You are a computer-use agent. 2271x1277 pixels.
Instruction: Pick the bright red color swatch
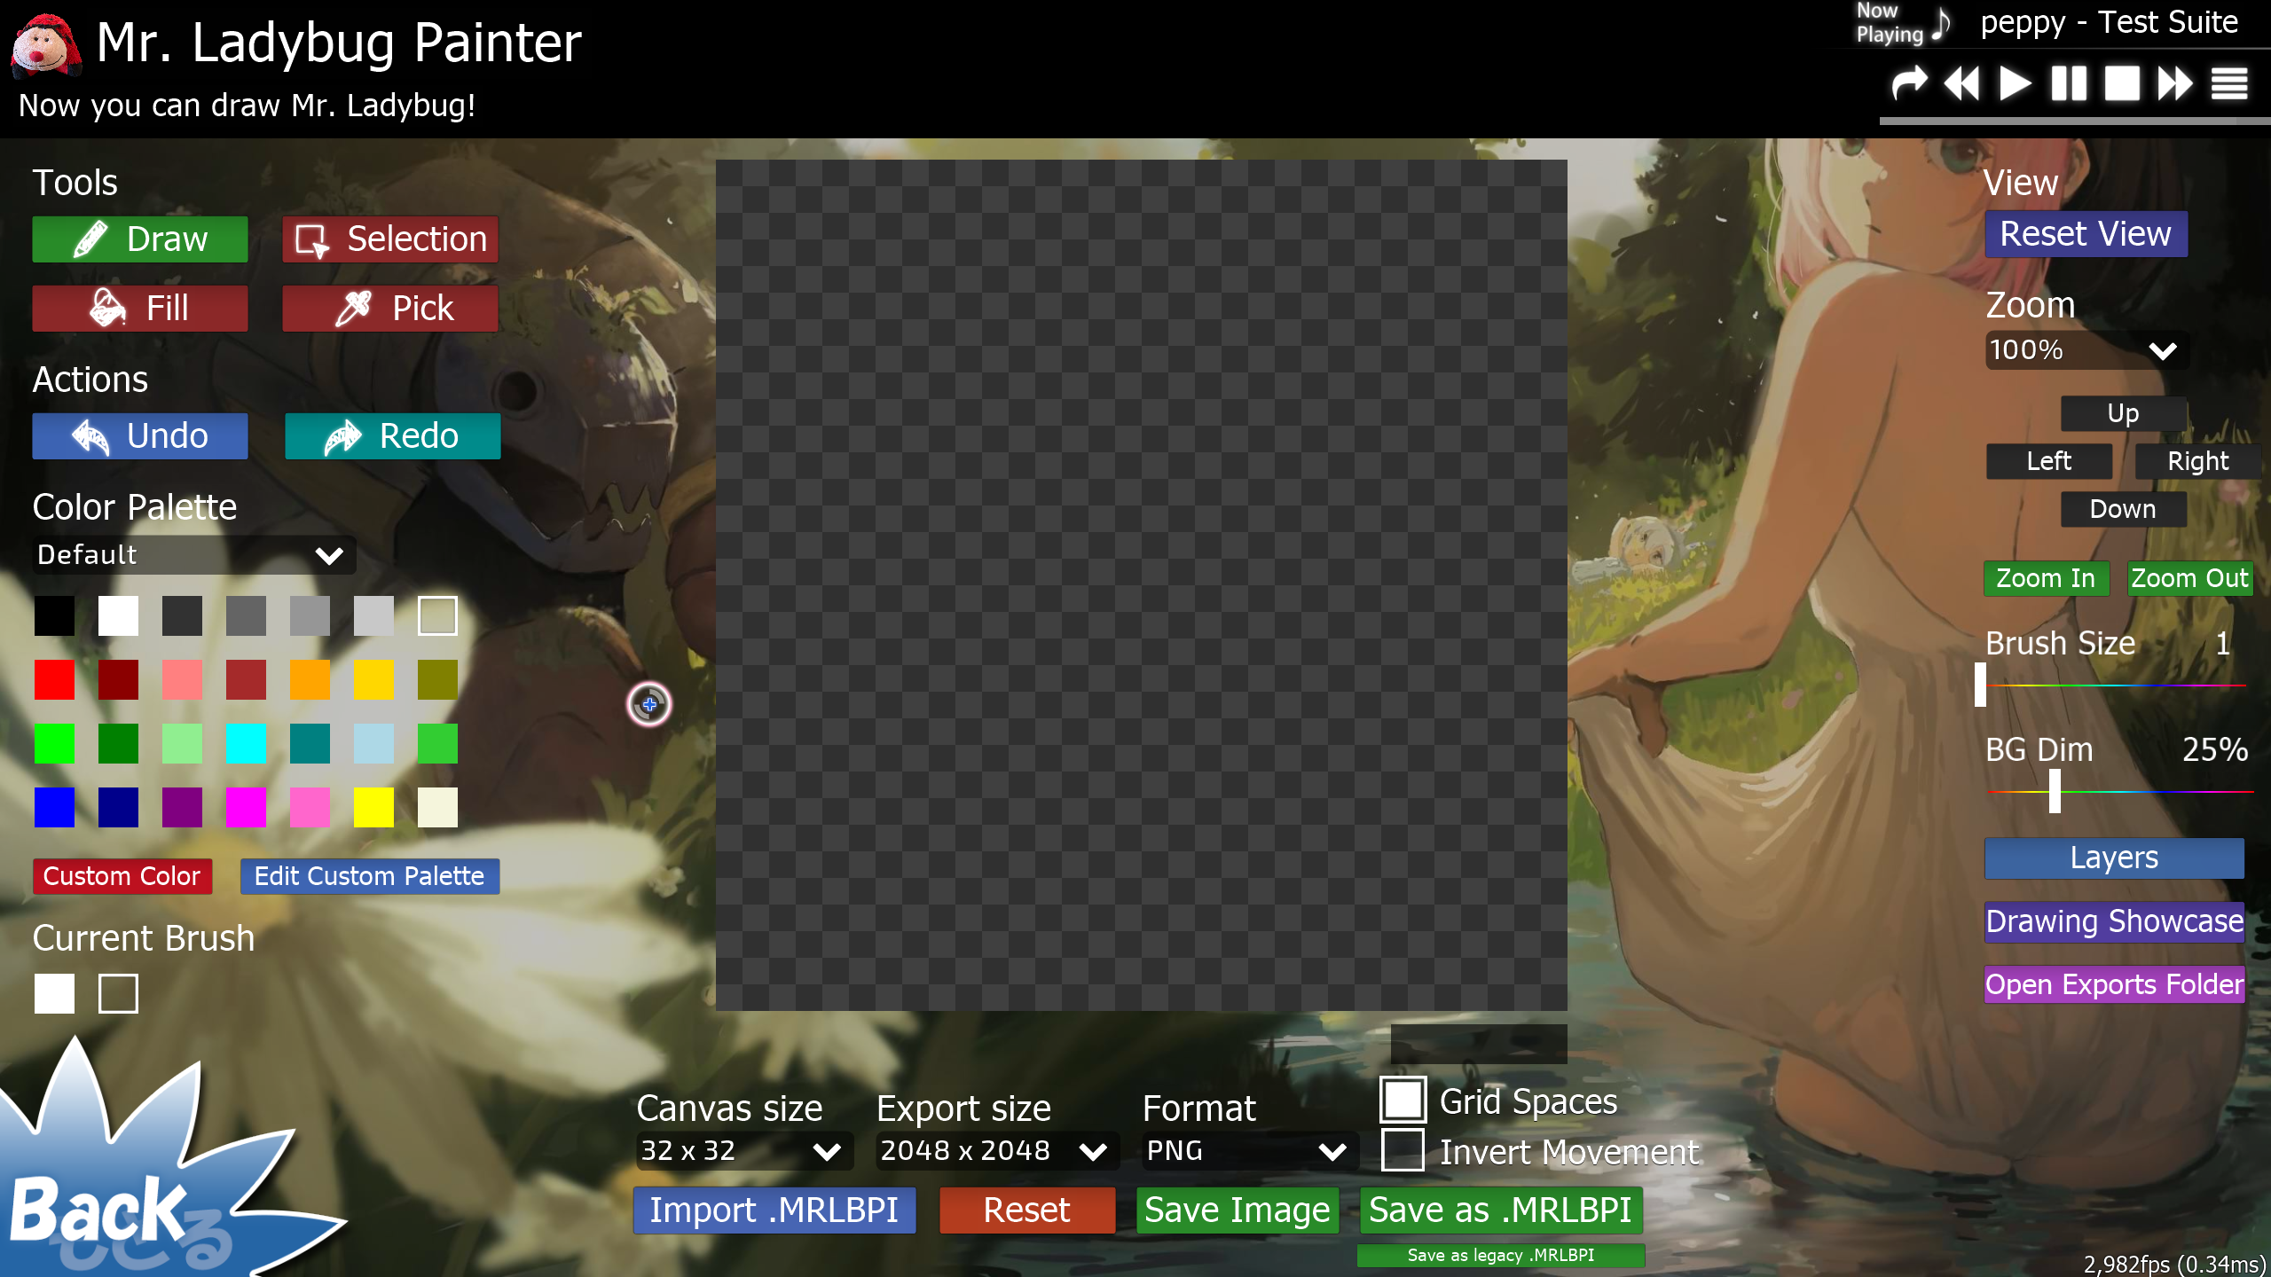54,680
